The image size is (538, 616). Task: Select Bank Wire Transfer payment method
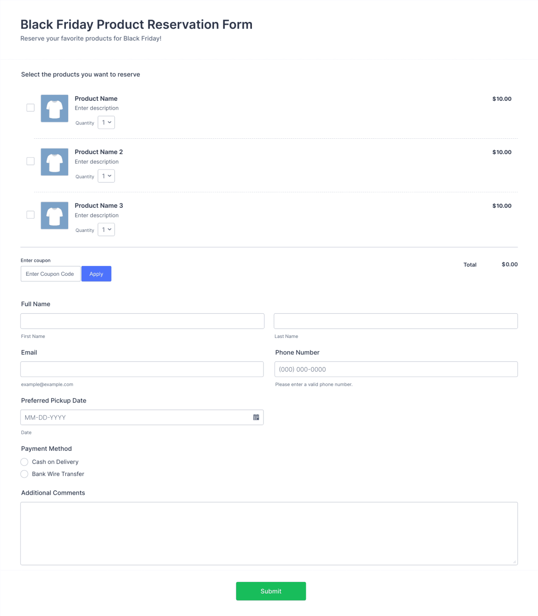(x=24, y=474)
